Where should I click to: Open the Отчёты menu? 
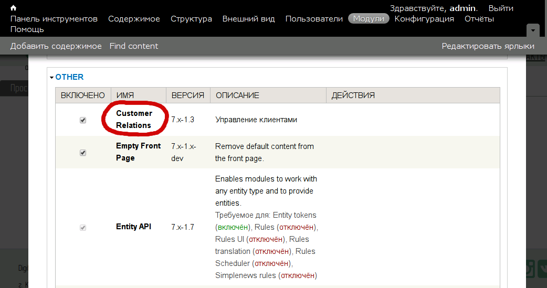(x=479, y=19)
